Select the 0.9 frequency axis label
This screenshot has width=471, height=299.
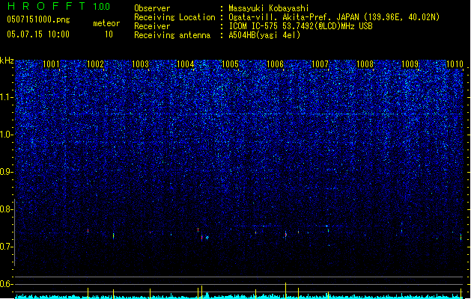7,172
